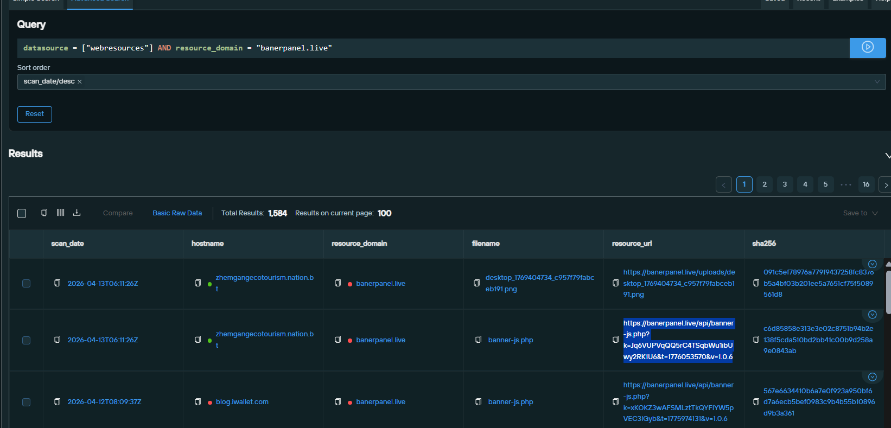Viewport: 891px width, 428px height.
Task: Copy the sha256 starting 567e6634410b
Action: tap(756, 401)
